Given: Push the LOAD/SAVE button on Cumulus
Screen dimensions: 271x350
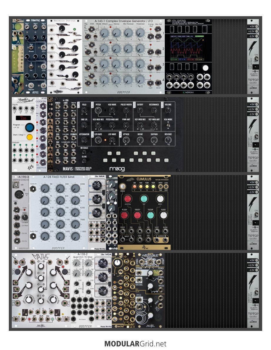Looking at the screenshot, I should click(166, 186).
